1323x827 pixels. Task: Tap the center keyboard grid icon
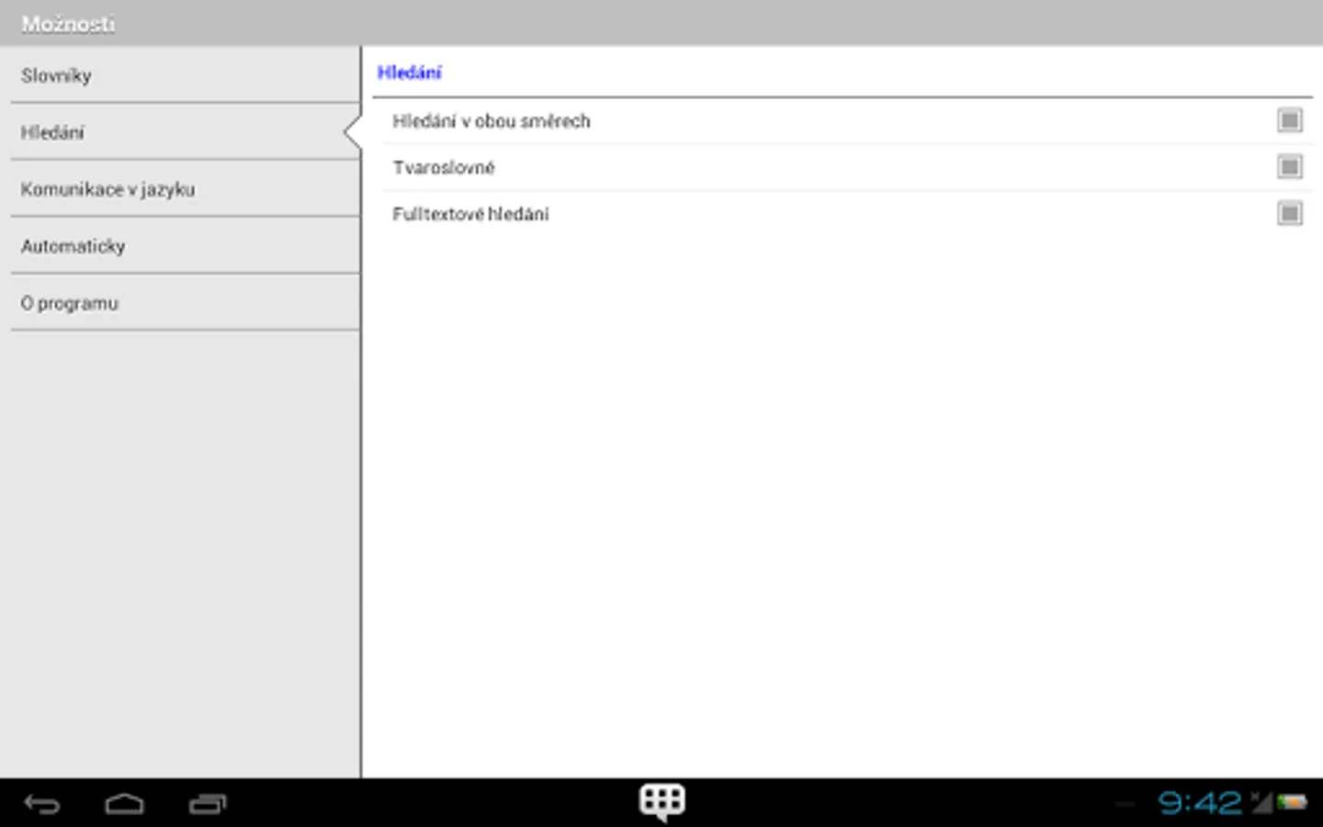pos(662,802)
